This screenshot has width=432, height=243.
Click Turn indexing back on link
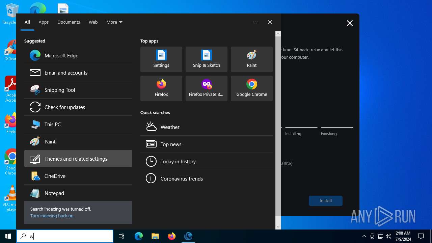point(52,216)
